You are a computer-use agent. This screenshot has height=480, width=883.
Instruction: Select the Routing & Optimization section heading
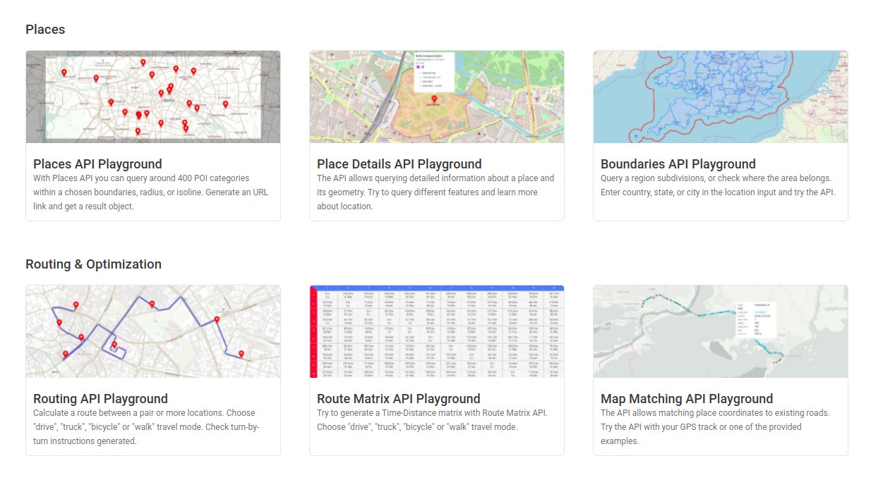click(x=92, y=264)
